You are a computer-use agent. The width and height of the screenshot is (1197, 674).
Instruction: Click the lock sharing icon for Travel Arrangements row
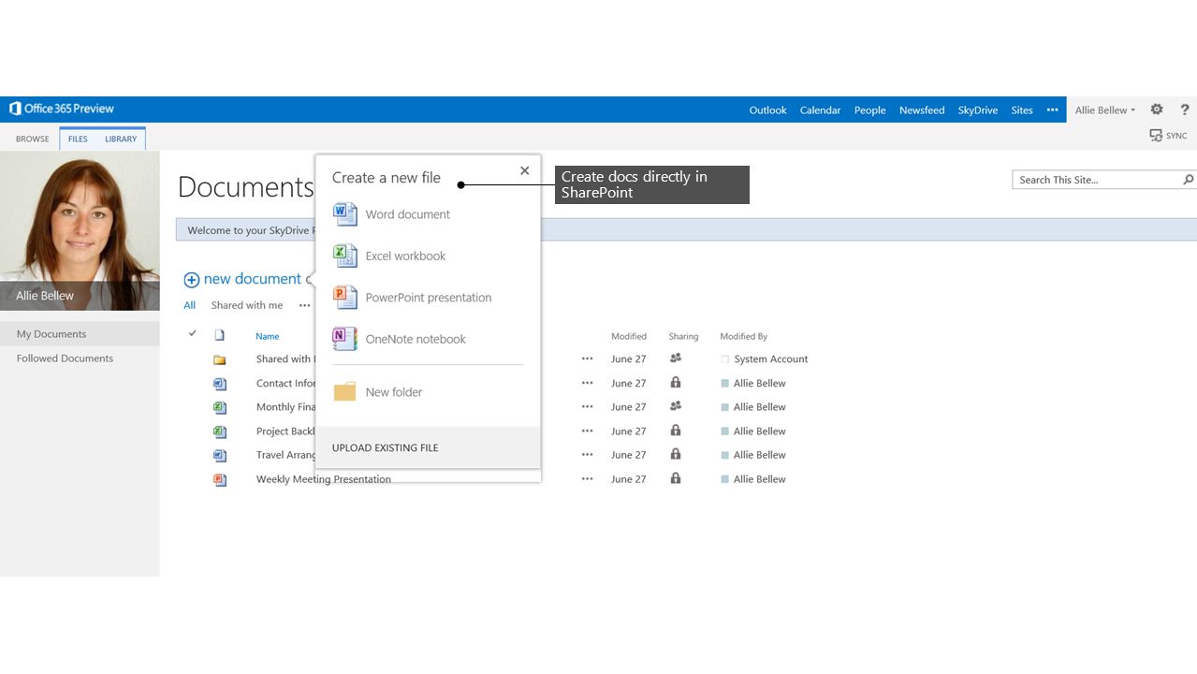coord(676,454)
